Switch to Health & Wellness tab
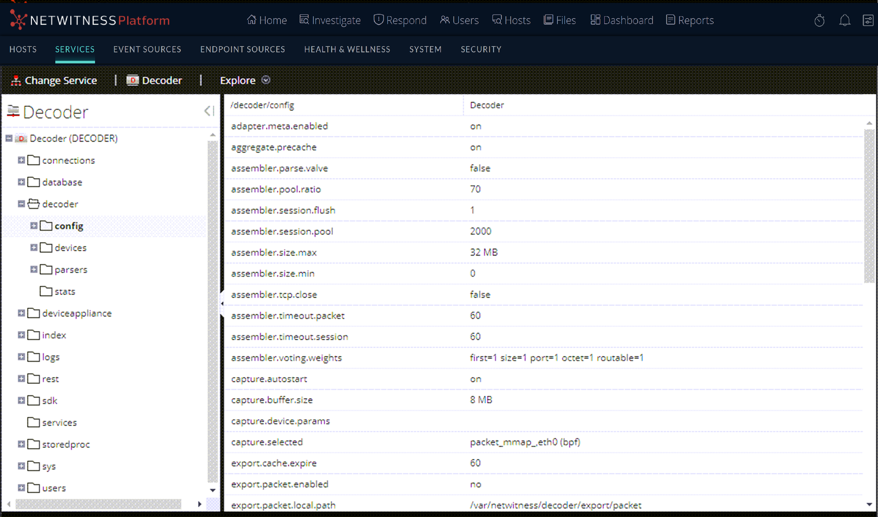Screen dimensions: 878x517 point(347,49)
